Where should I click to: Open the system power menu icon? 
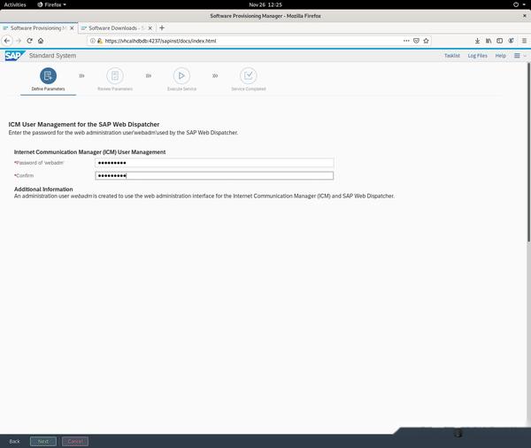pyautogui.click(x=516, y=4)
